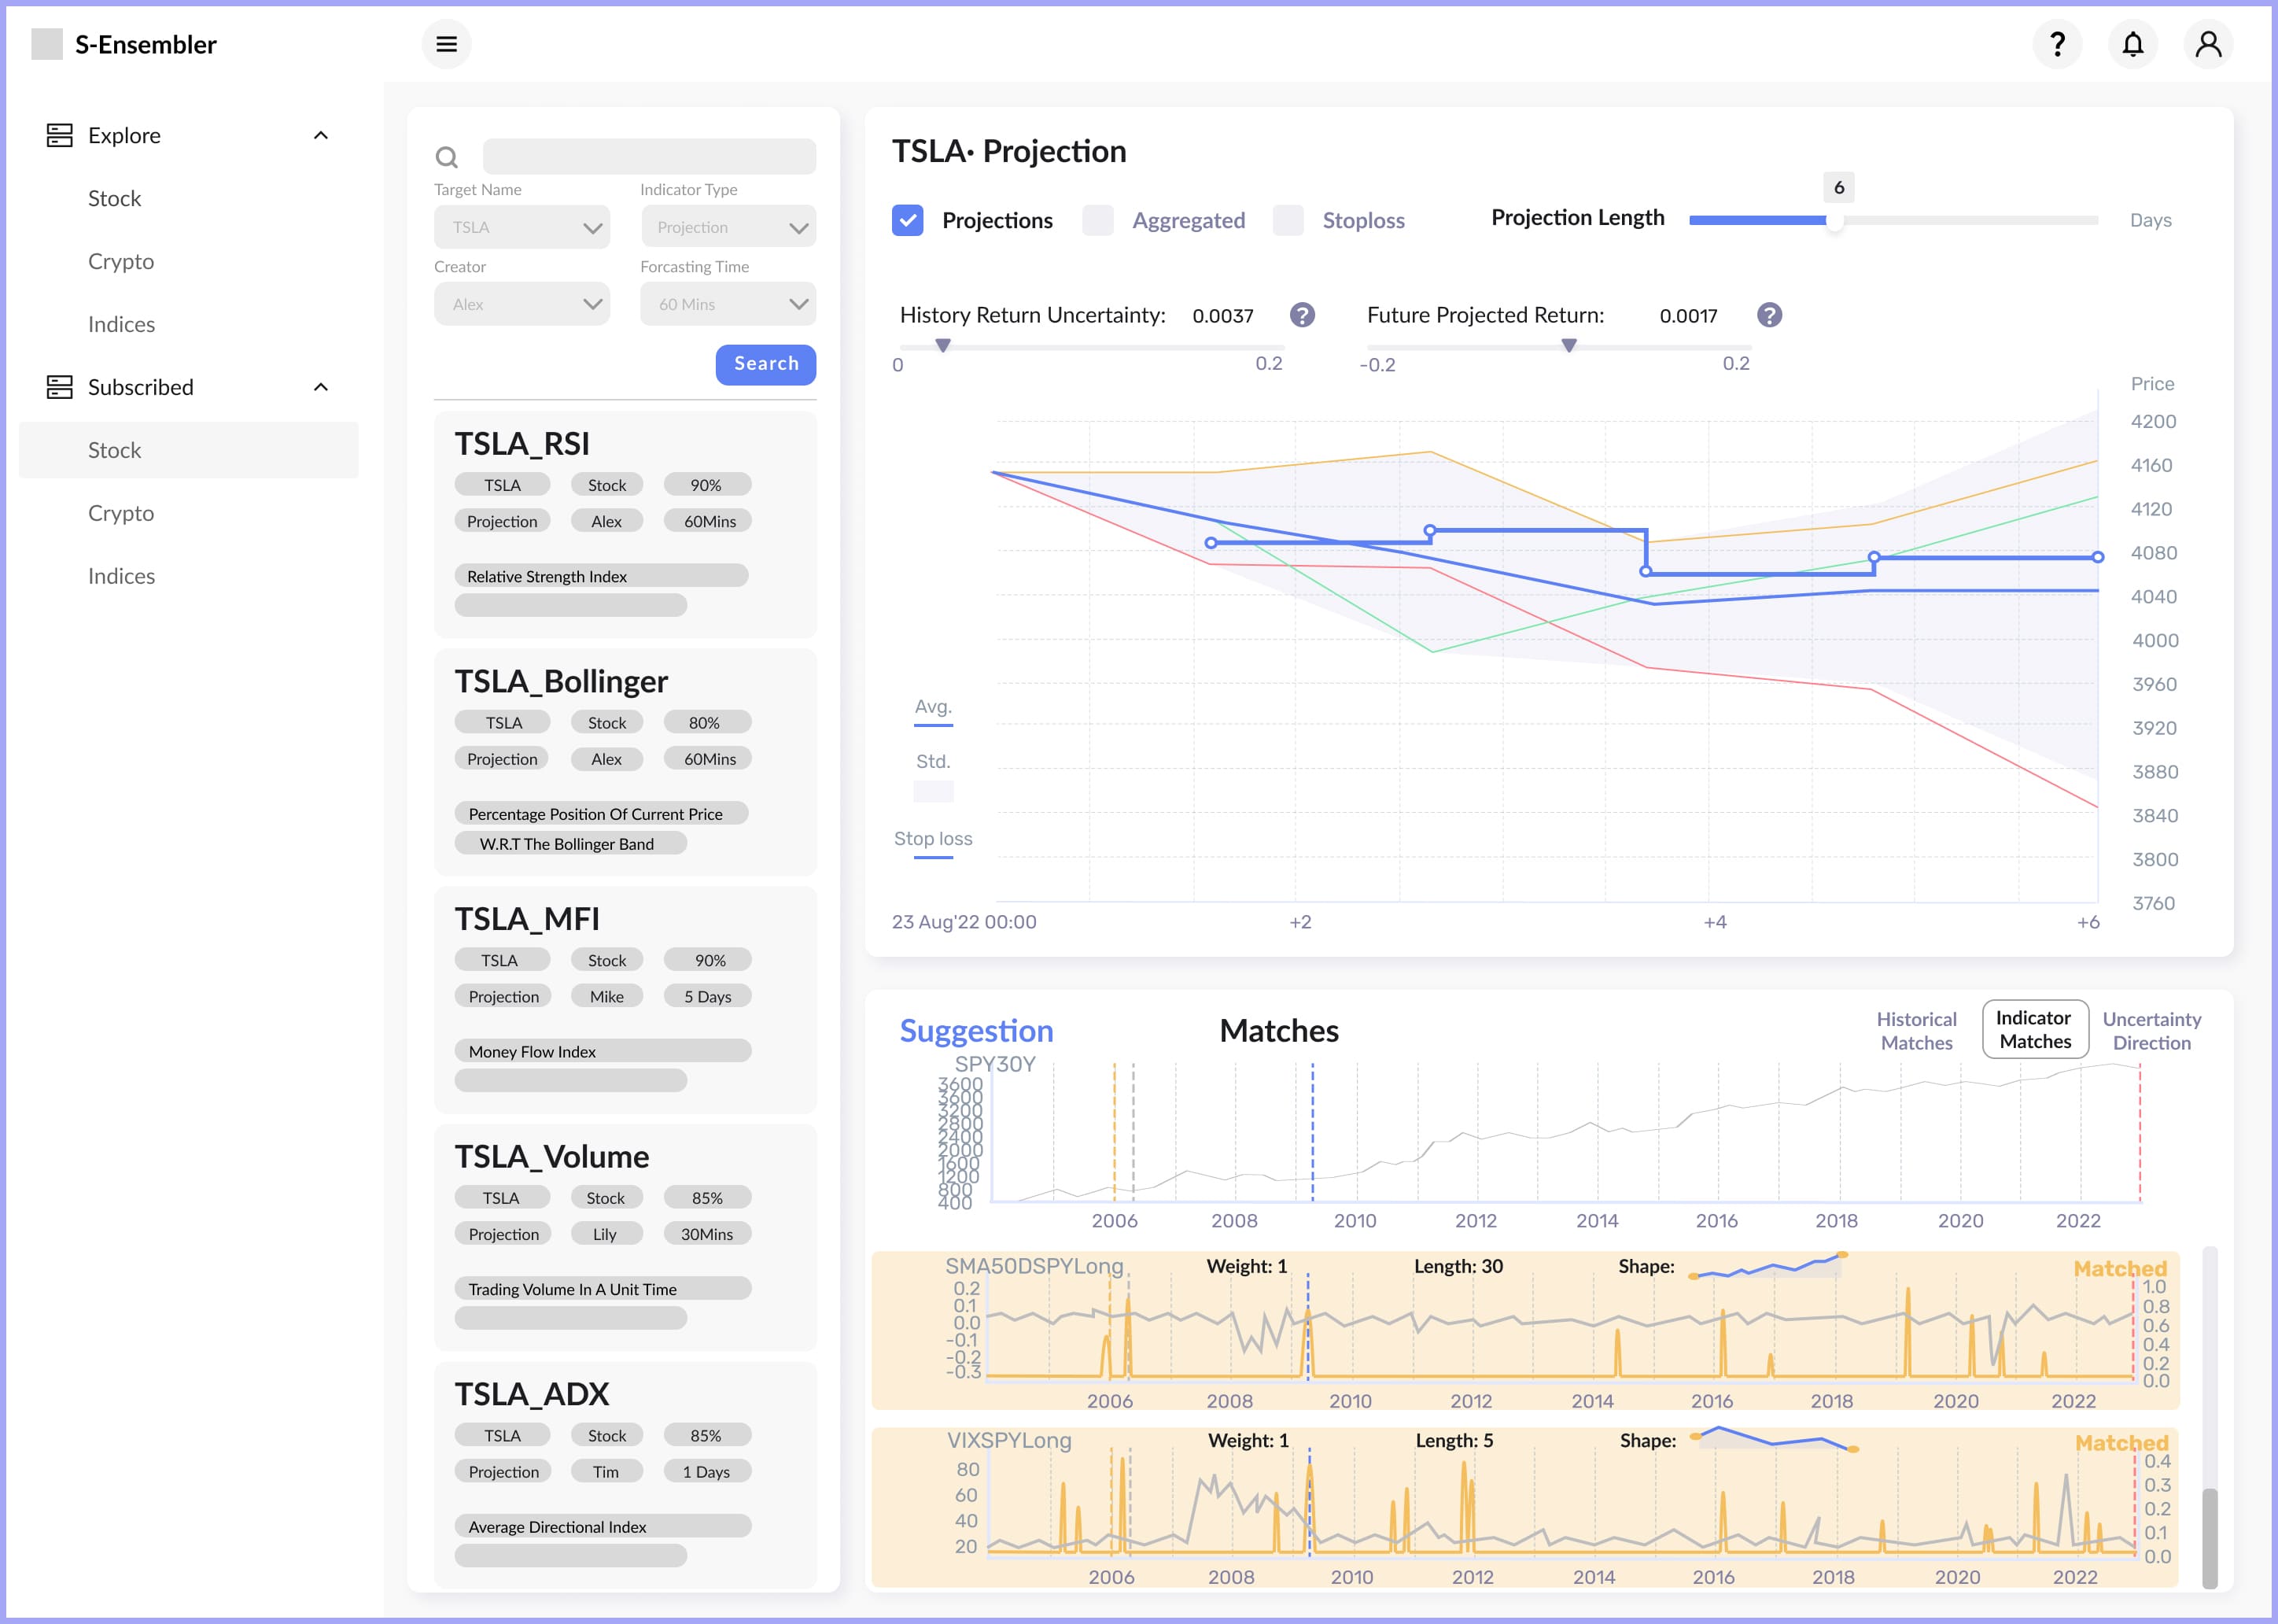Open Stock under Explore

115,198
